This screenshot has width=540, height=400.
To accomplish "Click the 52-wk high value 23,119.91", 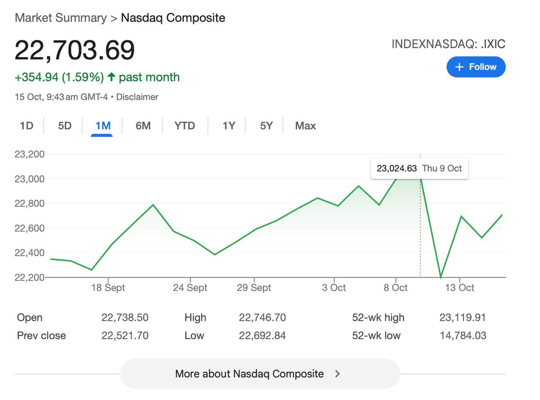I will (x=463, y=318).
